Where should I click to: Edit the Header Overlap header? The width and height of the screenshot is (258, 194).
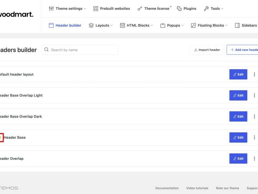coord(238,158)
